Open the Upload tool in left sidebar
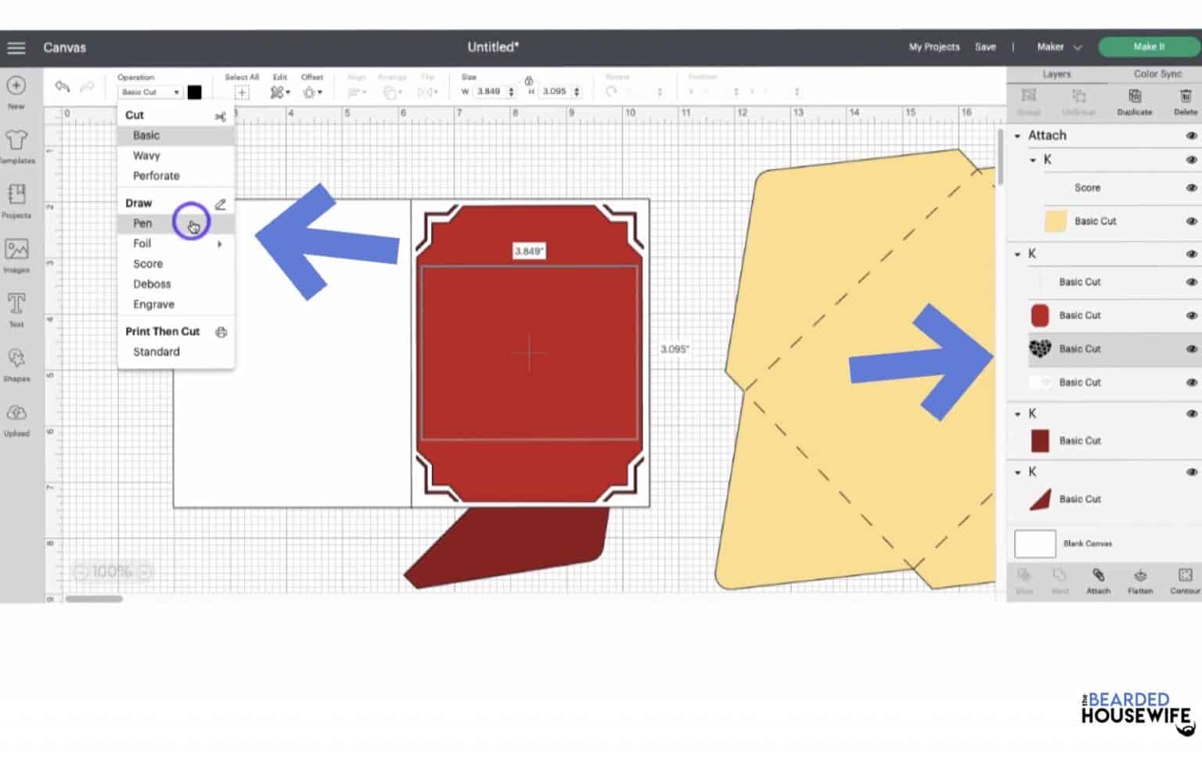1202x764 pixels. tap(16, 418)
